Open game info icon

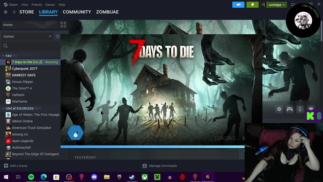coord(300,109)
